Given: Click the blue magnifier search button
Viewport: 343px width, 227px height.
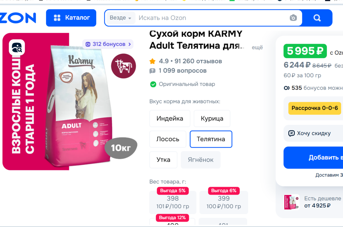Looking at the screenshot, I should click(317, 18).
